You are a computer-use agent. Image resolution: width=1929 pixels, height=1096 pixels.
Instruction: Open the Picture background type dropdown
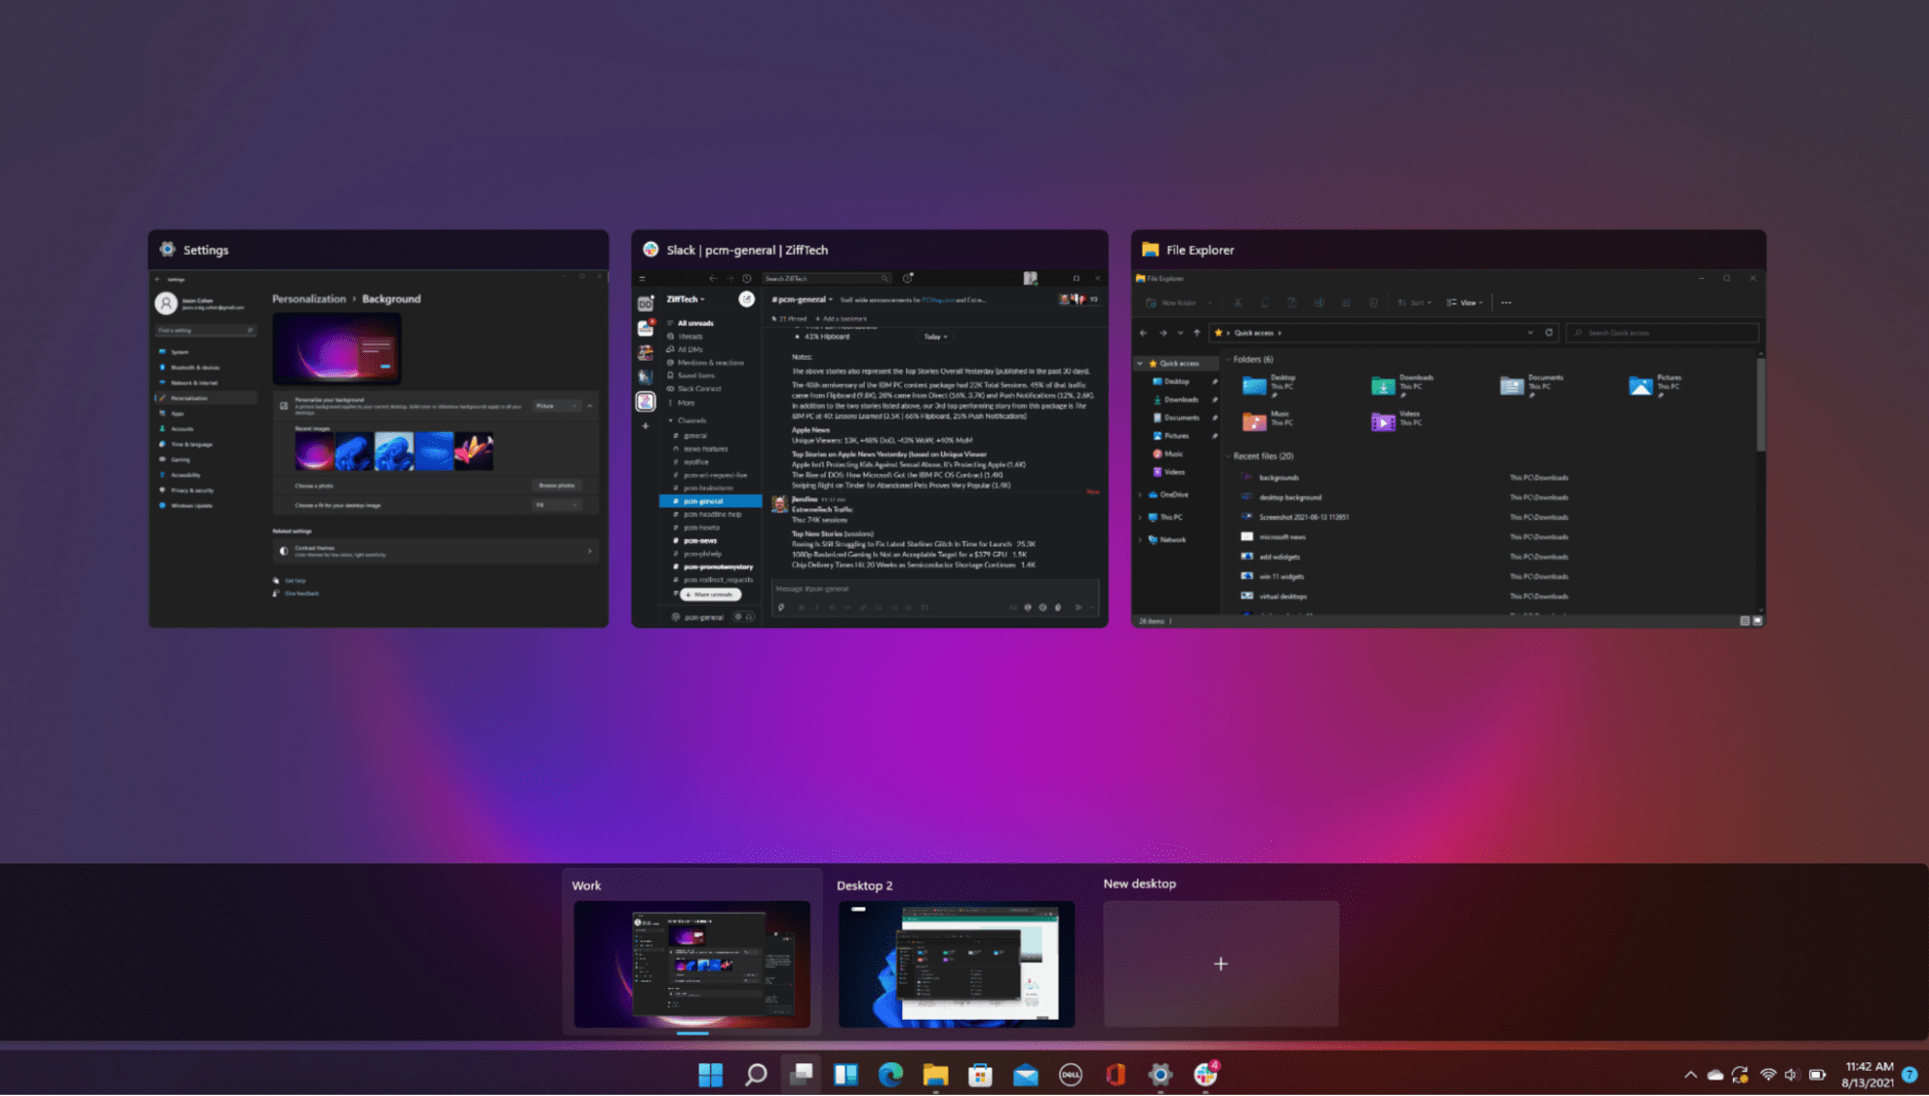click(x=557, y=406)
